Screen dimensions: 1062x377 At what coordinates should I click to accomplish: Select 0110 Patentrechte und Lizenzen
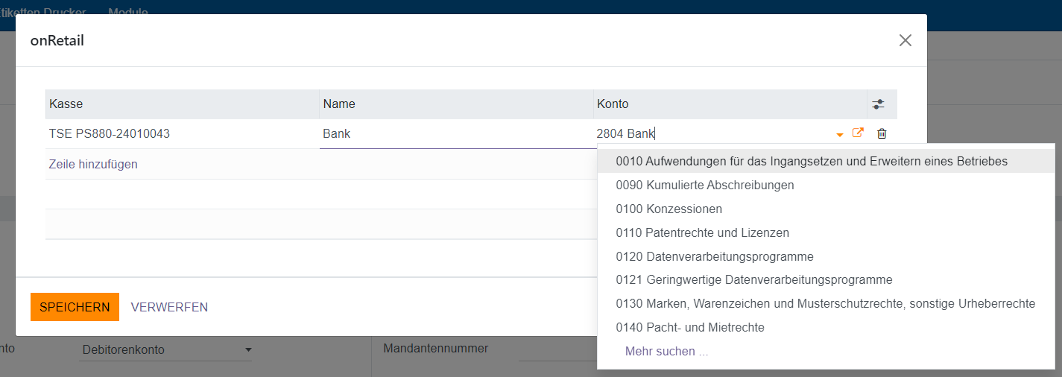coord(702,232)
